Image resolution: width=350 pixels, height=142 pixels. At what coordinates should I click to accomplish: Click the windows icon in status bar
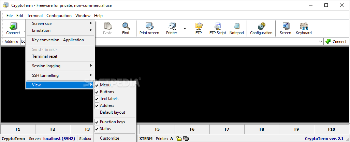pos(186,139)
